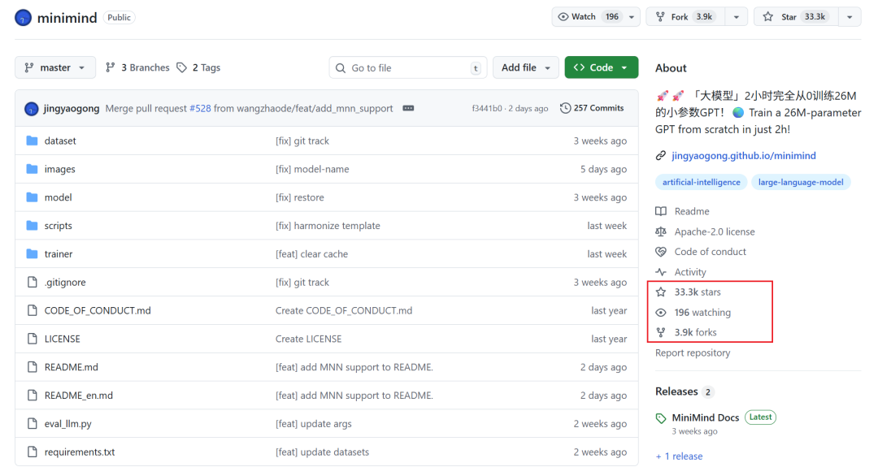Open commit details ellipsis icon
The image size is (878, 467).
tap(408, 108)
